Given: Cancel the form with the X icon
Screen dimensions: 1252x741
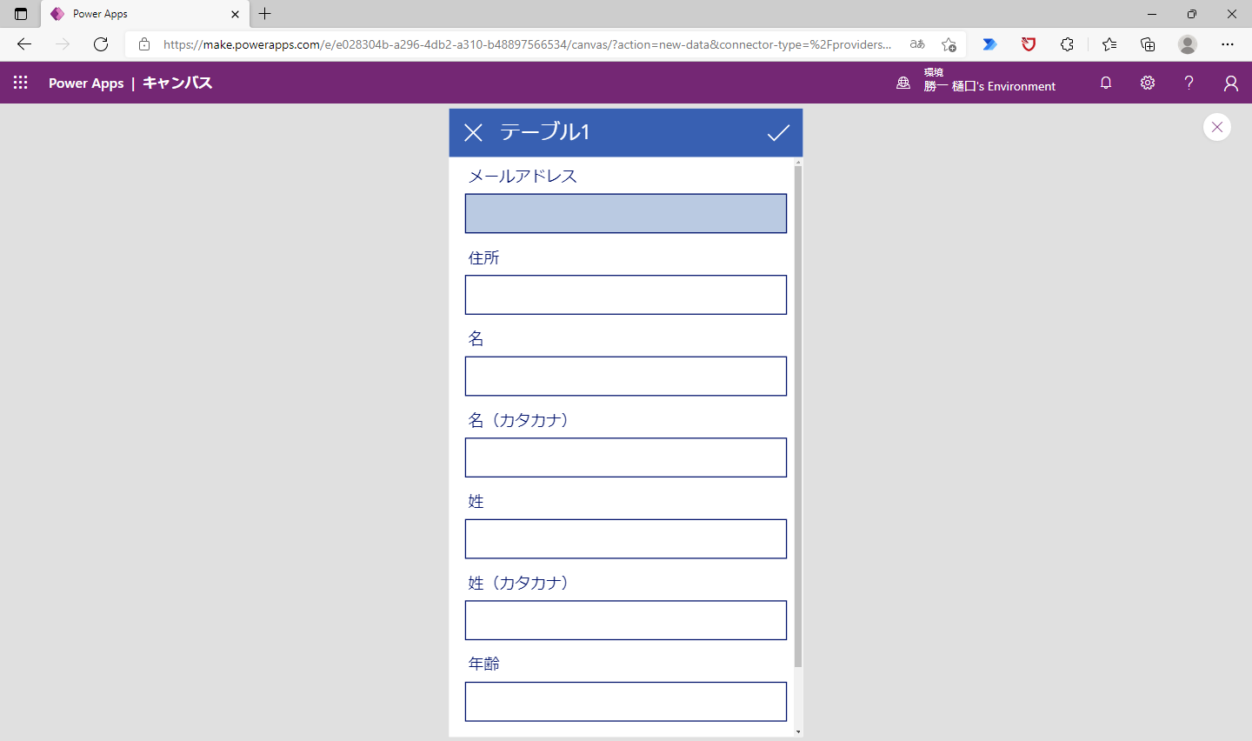Looking at the screenshot, I should point(473,132).
